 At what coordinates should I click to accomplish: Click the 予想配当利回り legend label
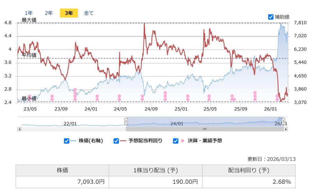145,141
